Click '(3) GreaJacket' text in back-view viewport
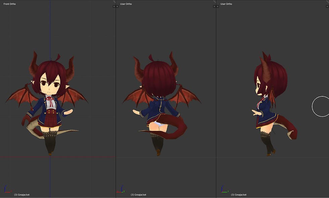 [138, 195]
